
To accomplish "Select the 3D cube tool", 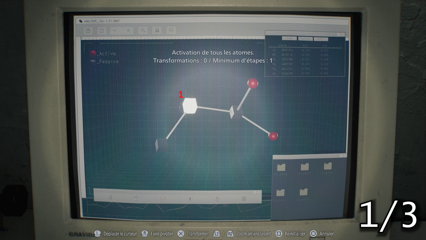I will tap(163, 199).
